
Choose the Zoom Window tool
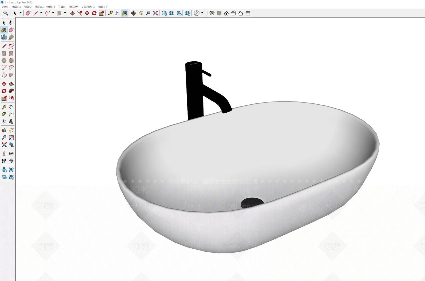coord(11,138)
